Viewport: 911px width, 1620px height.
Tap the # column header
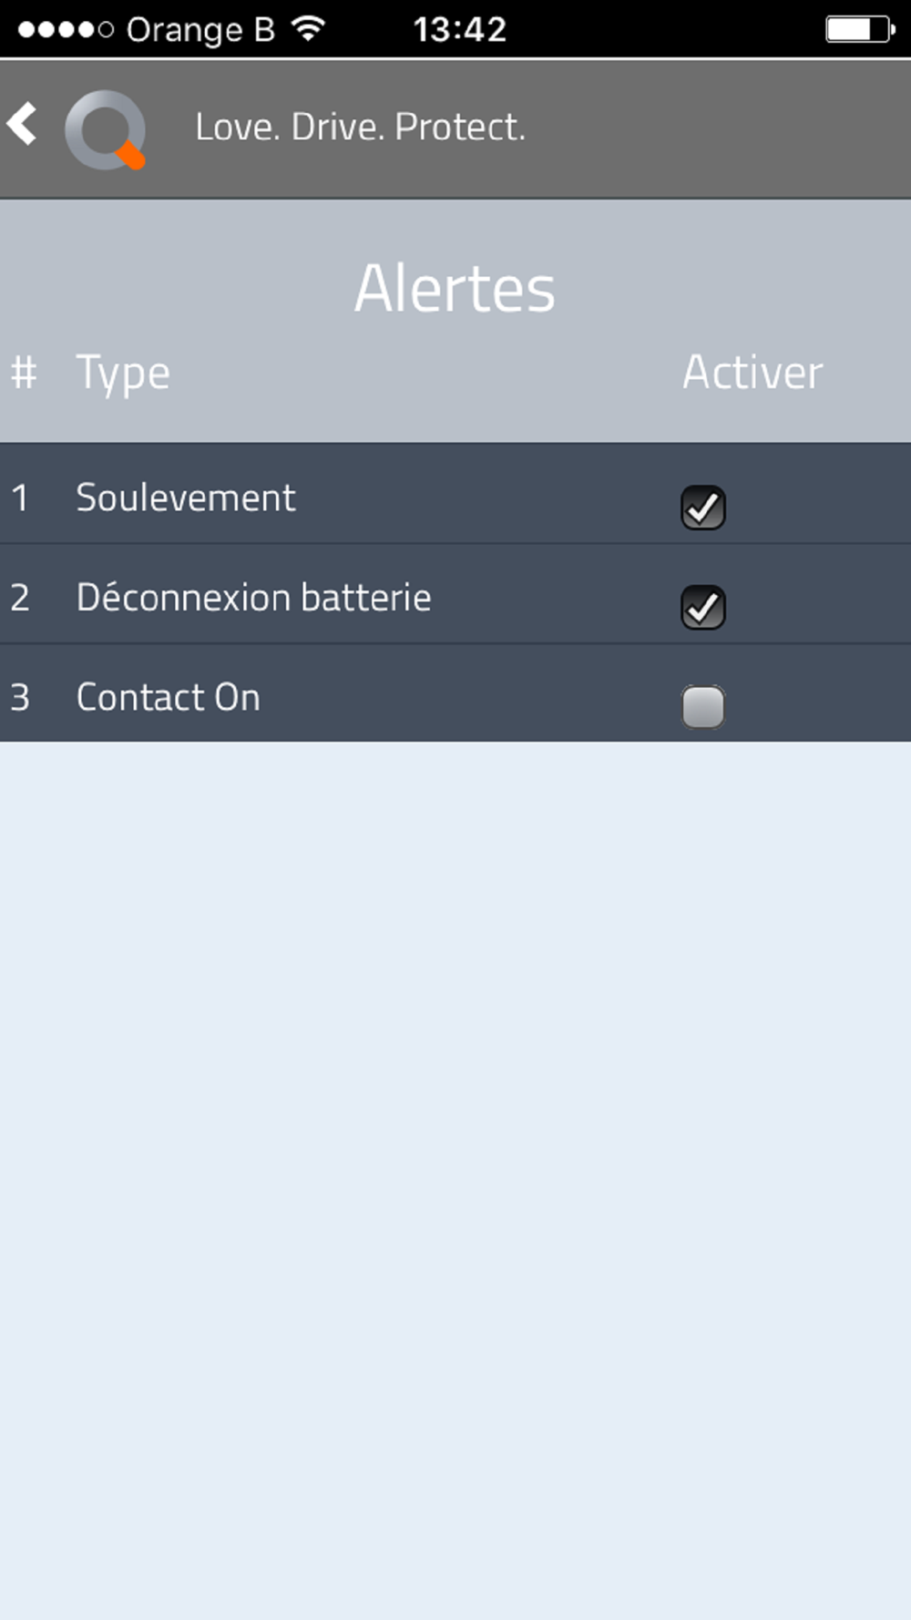point(24,373)
